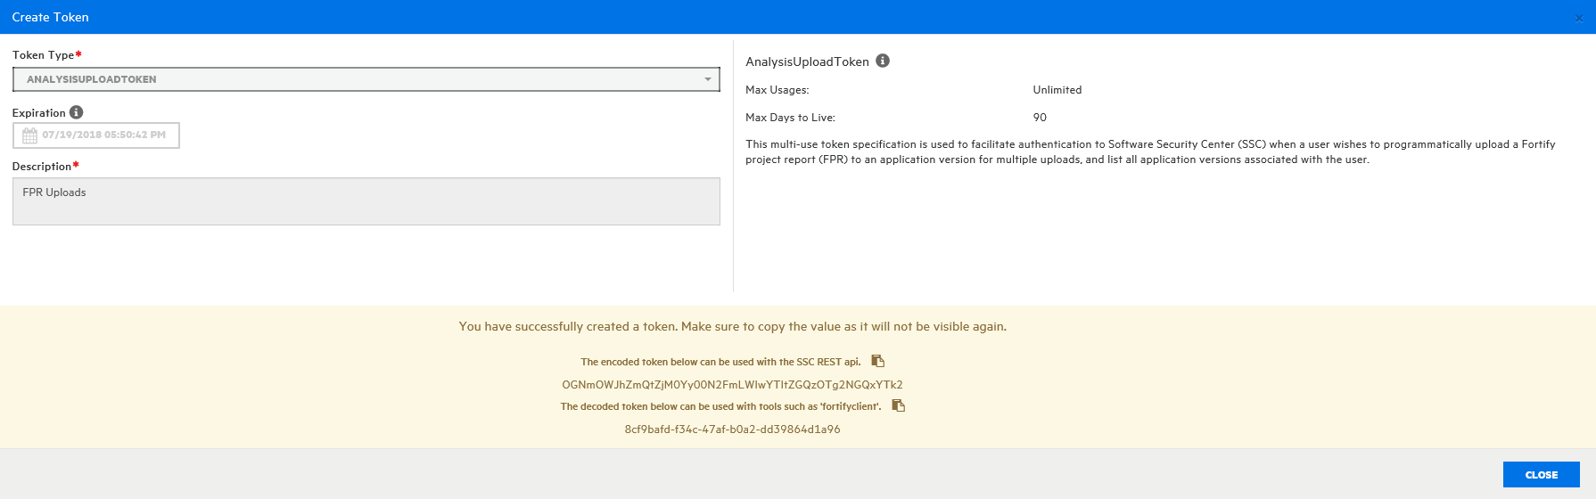Click the Create Token dialog title
The image size is (1596, 499).
coord(51,17)
